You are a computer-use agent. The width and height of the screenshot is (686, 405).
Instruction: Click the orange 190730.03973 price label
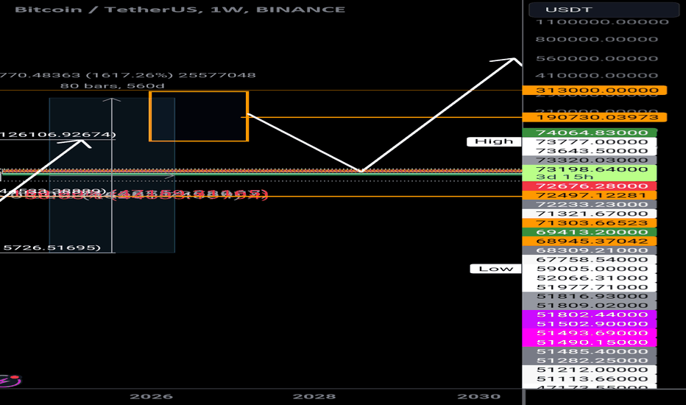click(x=595, y=117)
